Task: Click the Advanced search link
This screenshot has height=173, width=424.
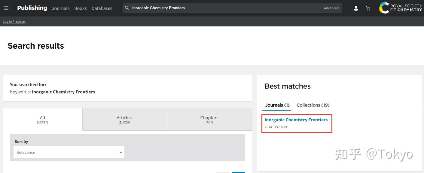Action: 331,8
